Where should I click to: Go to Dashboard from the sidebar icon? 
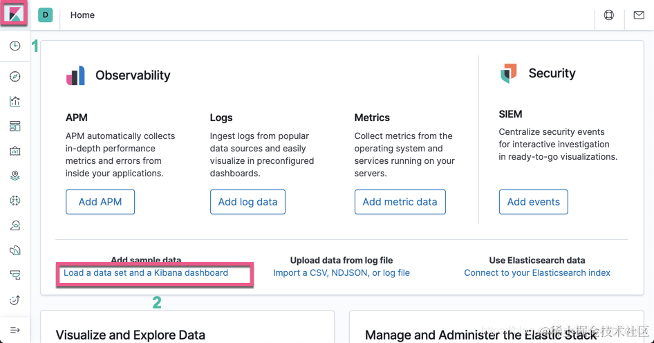(15, 127)
